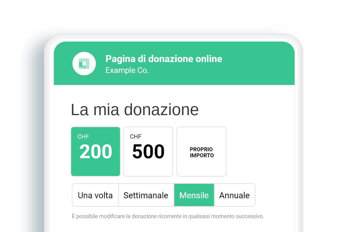Screen dimensions: 347x232
Task: Select the Mensile frequency option
Action: point(194,195)
